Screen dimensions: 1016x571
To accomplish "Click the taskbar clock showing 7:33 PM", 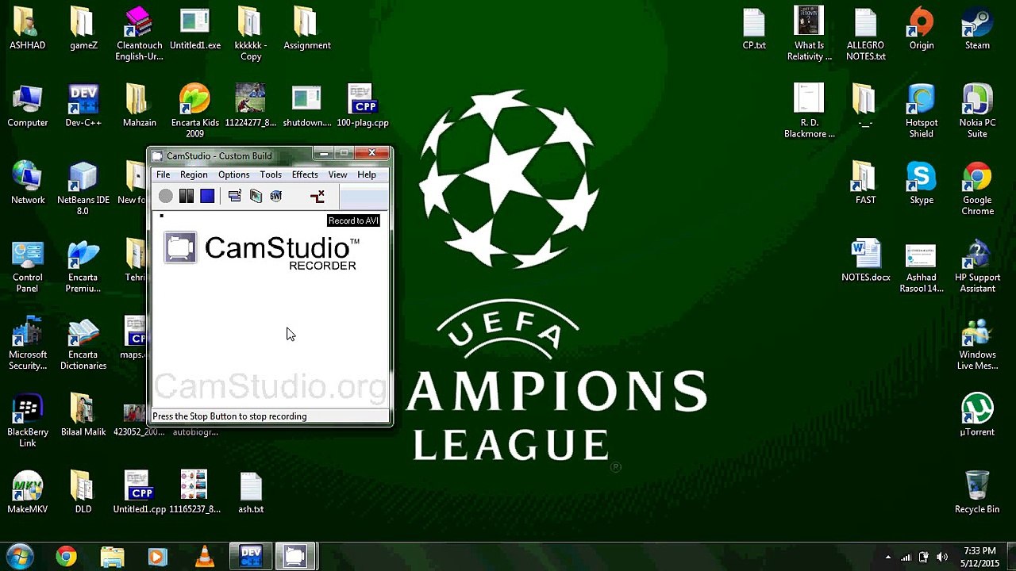I will pyautogui.click(x=979, y=557).
